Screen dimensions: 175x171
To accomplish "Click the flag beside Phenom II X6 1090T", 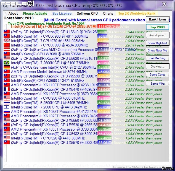I will click(7, 94).
